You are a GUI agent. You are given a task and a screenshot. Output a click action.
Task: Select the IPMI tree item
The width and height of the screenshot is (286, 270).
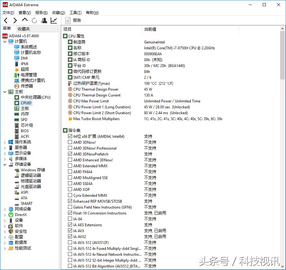(25, 64)
